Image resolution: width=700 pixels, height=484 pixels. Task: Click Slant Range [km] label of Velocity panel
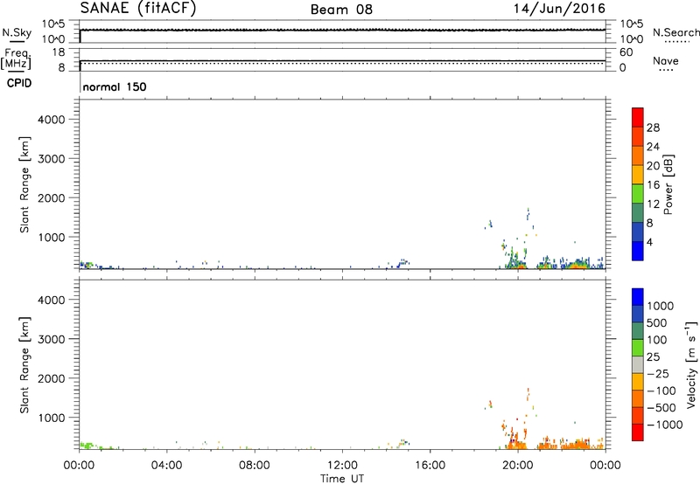click(24, 365)
